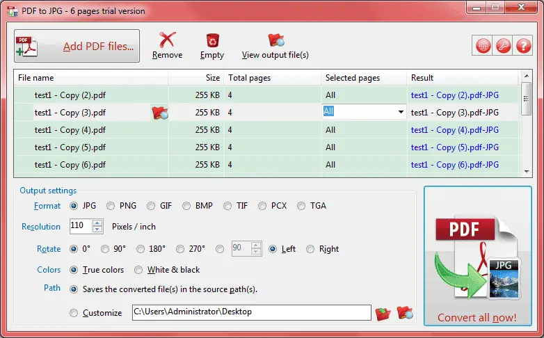Click the Resolution value field
This screenshot has width=544, height=338.
coord(81,226)
